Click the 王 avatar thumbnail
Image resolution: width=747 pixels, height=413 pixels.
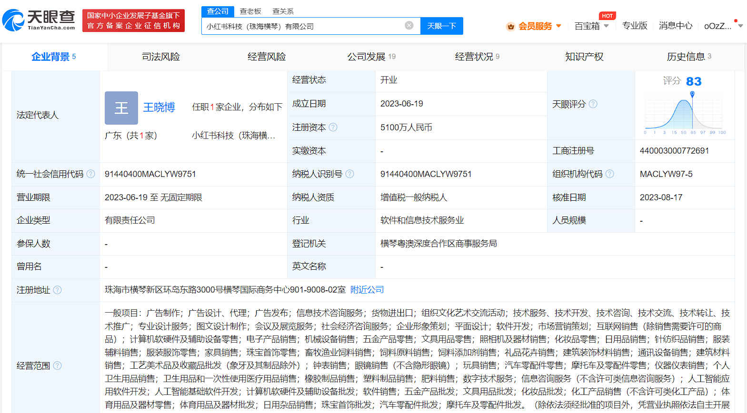click(121, 108)
